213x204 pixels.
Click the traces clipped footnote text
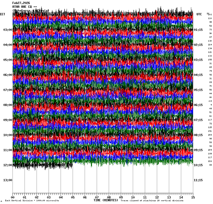[152, 201]
